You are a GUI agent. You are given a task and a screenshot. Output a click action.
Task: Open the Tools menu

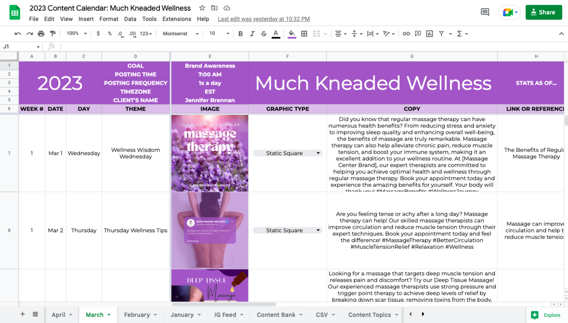[x=150, y=19]
